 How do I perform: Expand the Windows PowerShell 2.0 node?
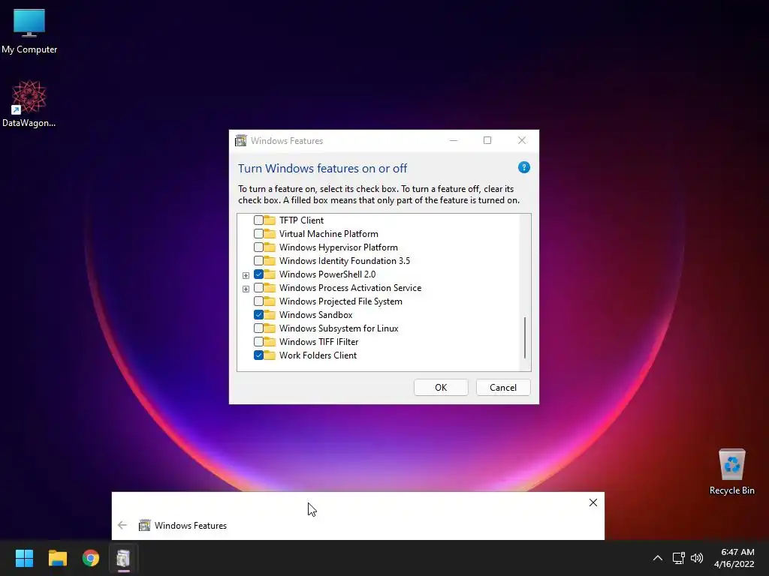(246, 275)
